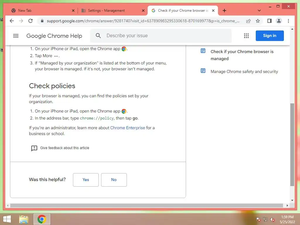Click the Google Chrome Help title
The height and width of the screenshot is (225, 300).
tap(54, 36)
